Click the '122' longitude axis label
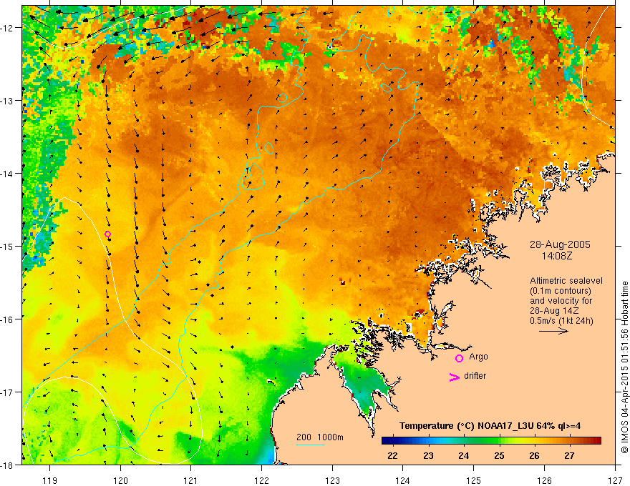Screen dimensions: 630x486 click(261, 480)
